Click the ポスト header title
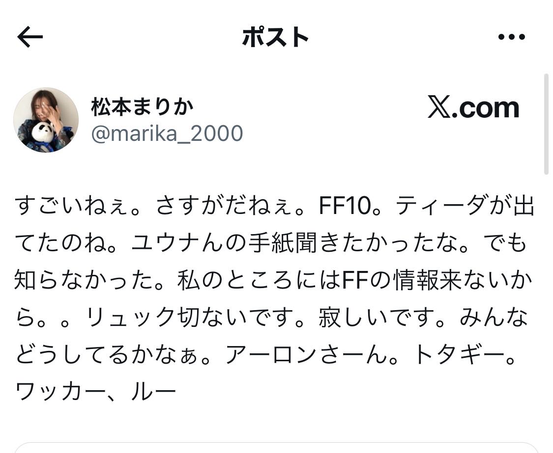Image resolution: width=553 pixels, height=453 pixels. coord(275,37)
